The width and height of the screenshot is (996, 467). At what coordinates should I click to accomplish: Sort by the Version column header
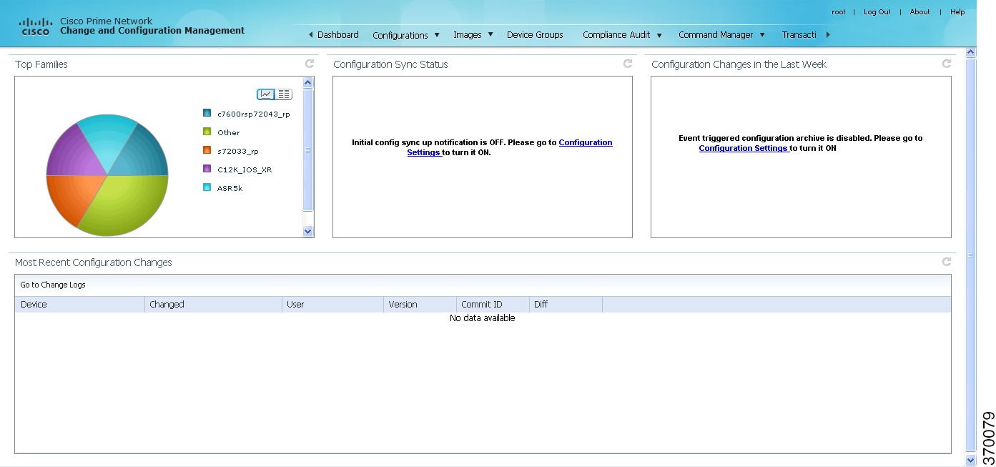(x=420, y=305)
